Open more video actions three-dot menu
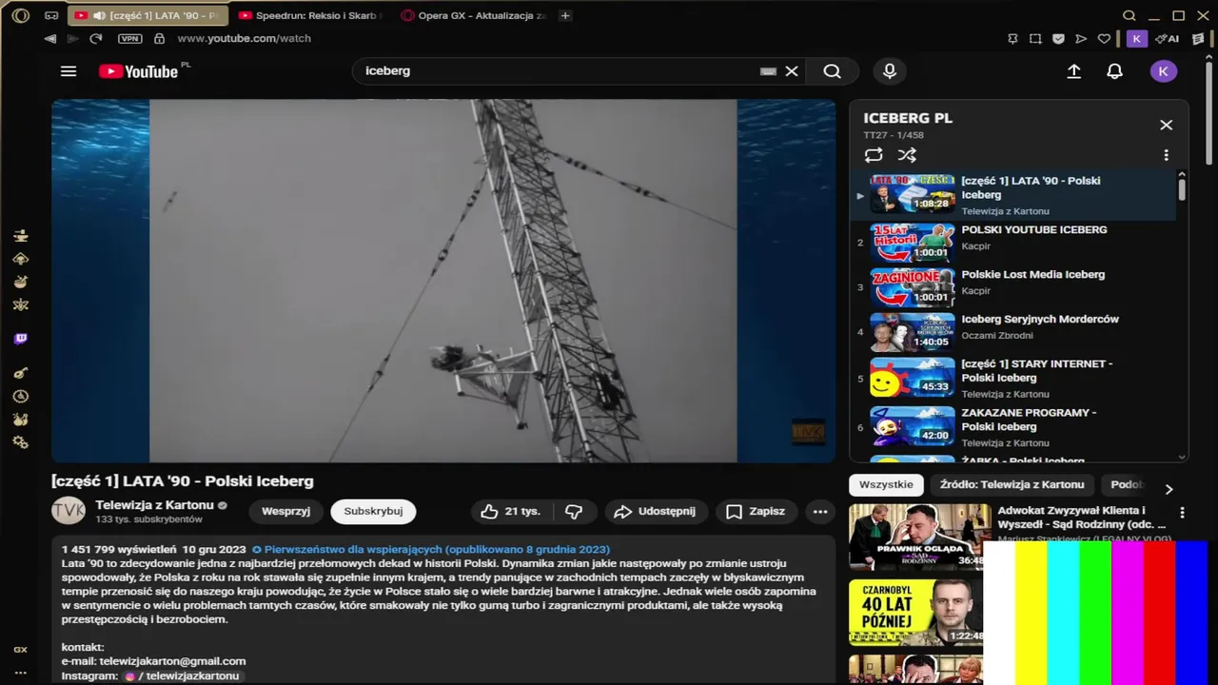This screenshot has height=685, width=1218. (x=820, y=512)
